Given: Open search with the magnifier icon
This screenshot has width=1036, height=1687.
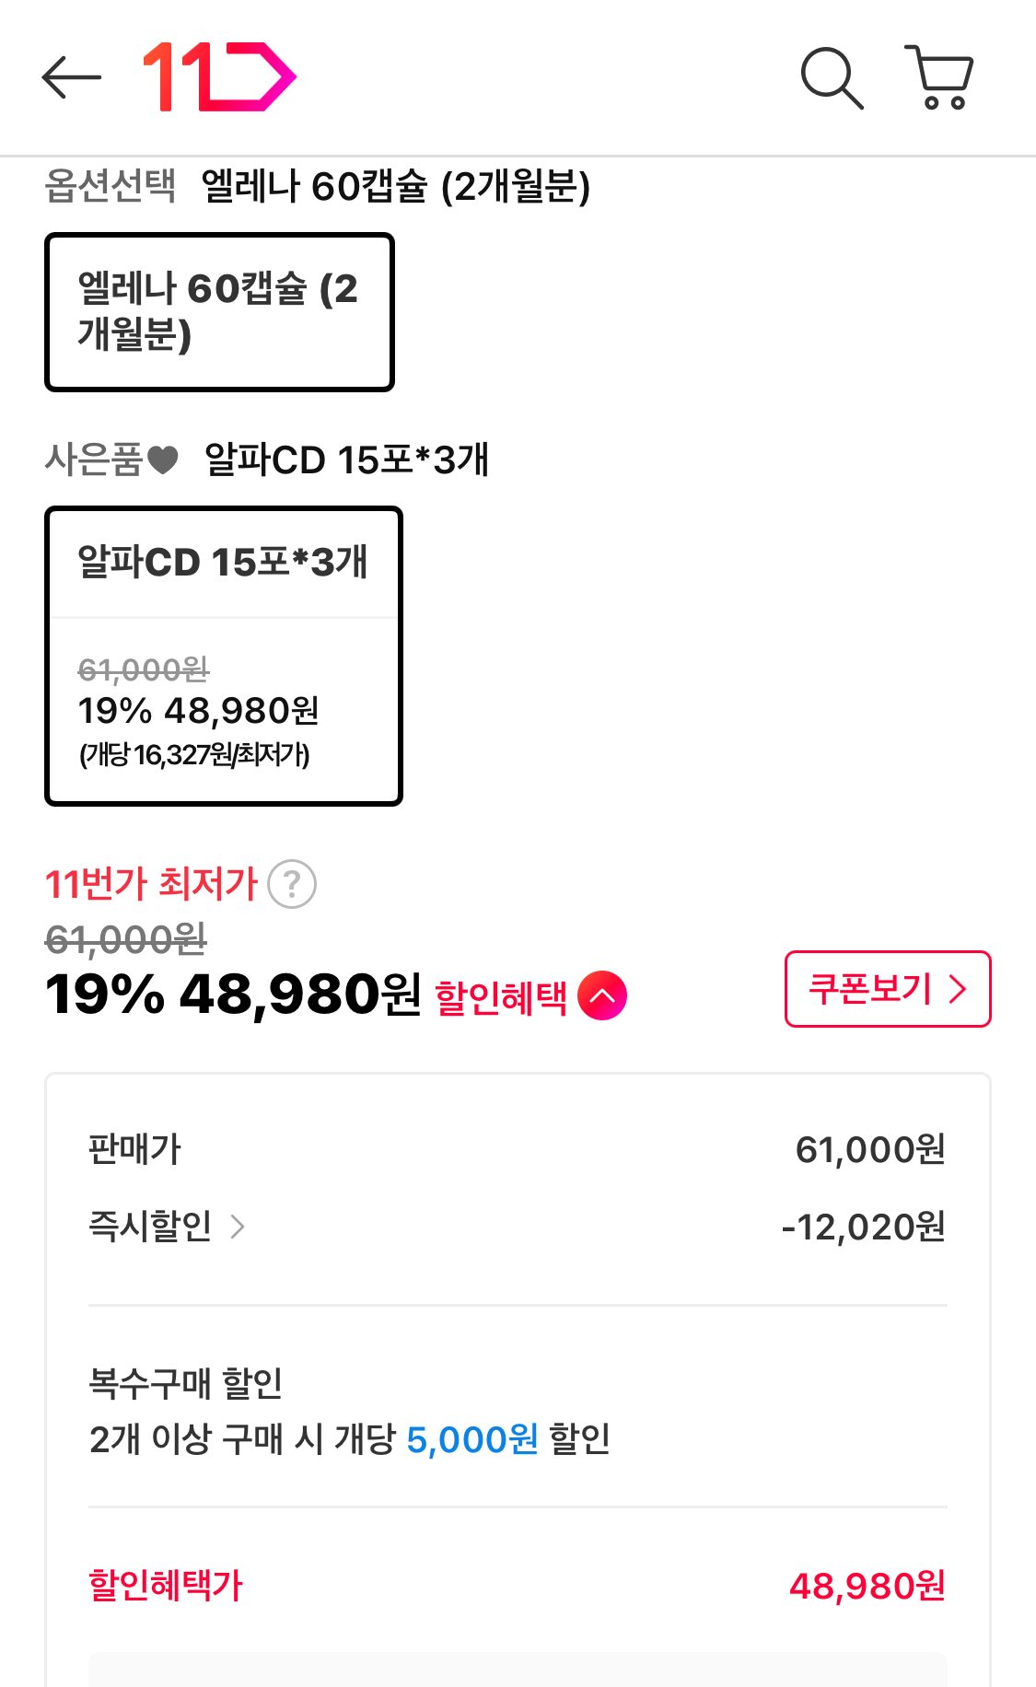Looking at the screenshot, I should [832, 78].
